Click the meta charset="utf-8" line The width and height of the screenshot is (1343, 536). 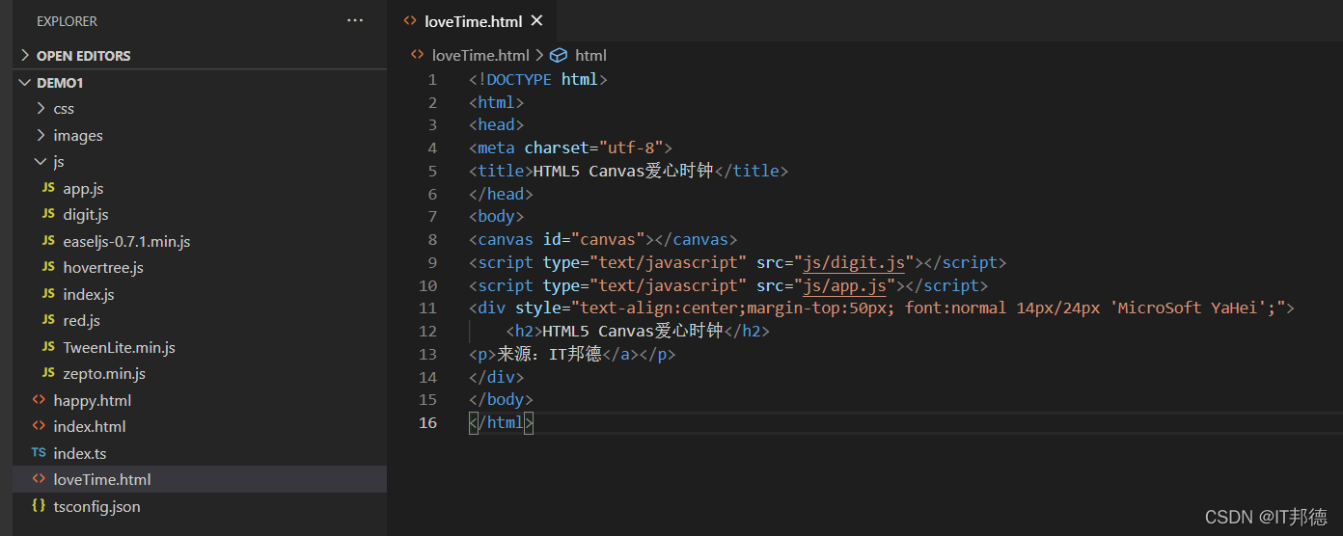(x=570, y=147)
